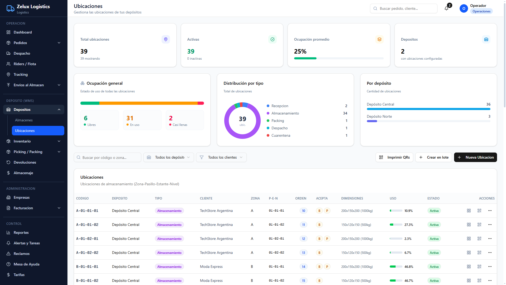Expand Envios al Almacen submenu
506x285 pixels.
click(34, 85)
